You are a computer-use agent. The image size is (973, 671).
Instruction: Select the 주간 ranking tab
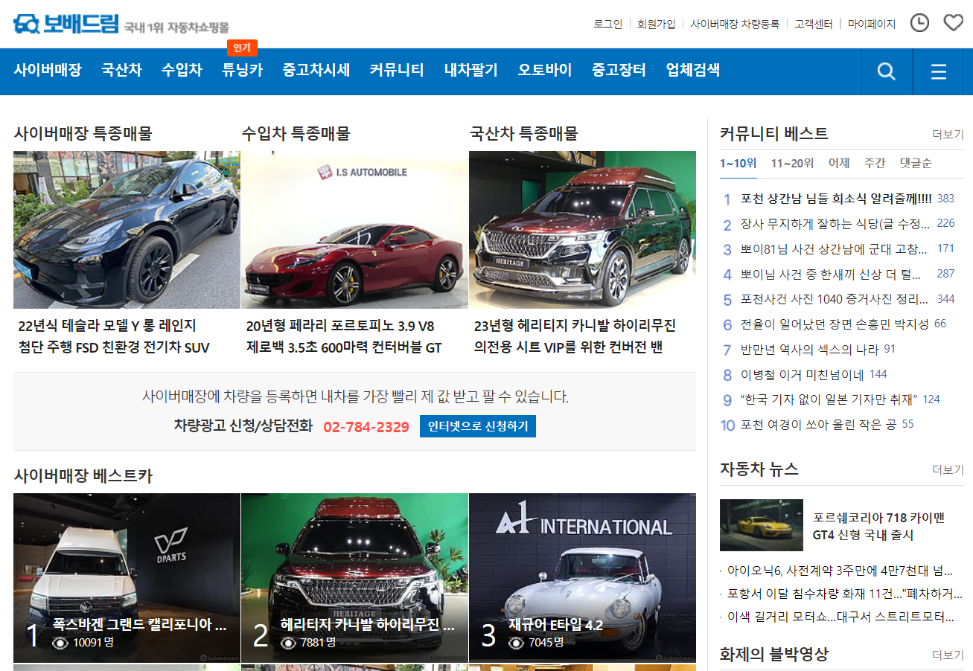click(x=875, y=163)
